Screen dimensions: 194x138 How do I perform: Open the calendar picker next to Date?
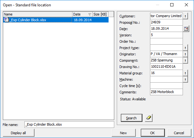(186, 29)
